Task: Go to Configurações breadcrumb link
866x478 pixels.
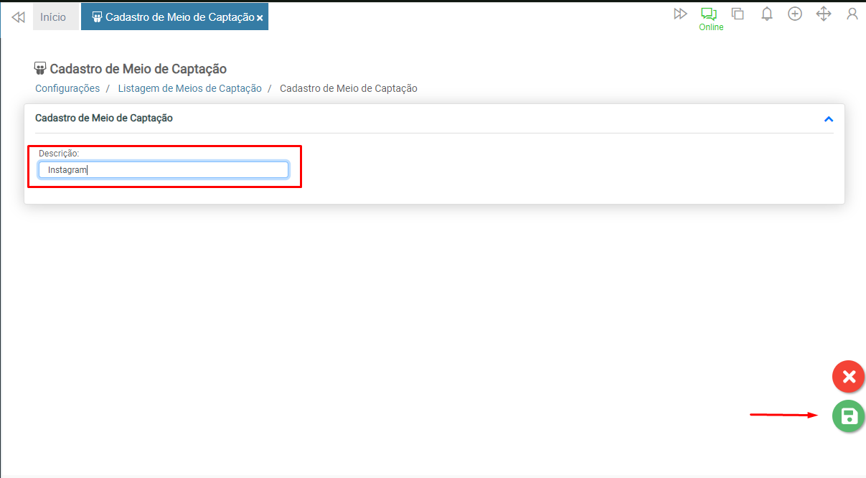Action: coord(67,88)
